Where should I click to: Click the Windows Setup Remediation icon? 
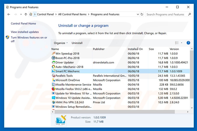[x=53, y=106]
